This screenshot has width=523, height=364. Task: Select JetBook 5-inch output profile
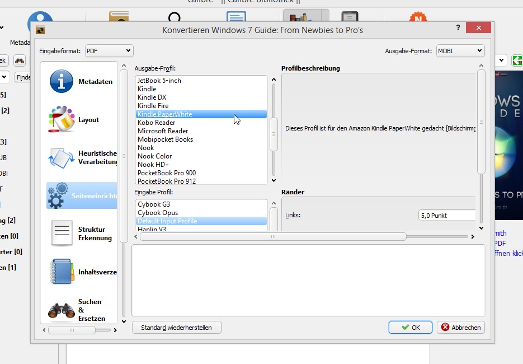point(201,81)
